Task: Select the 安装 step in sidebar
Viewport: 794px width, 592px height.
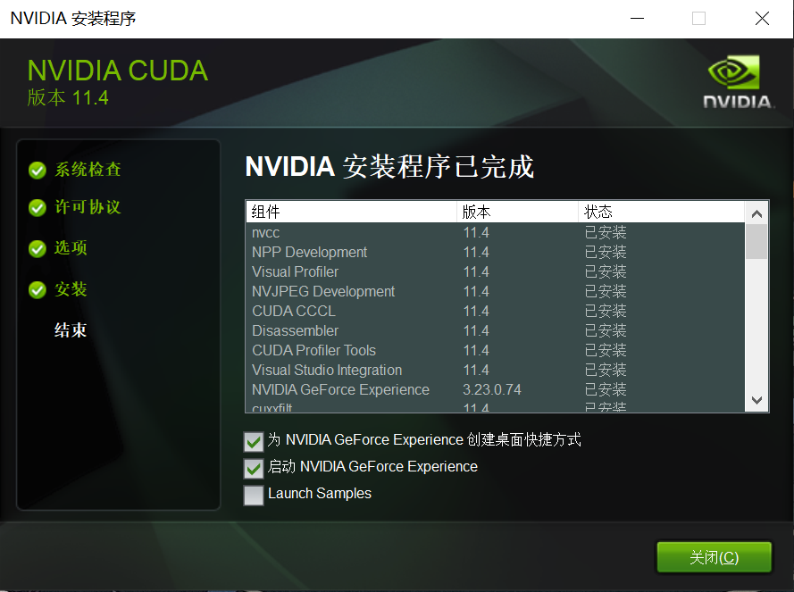Action: tap(71, 289)
